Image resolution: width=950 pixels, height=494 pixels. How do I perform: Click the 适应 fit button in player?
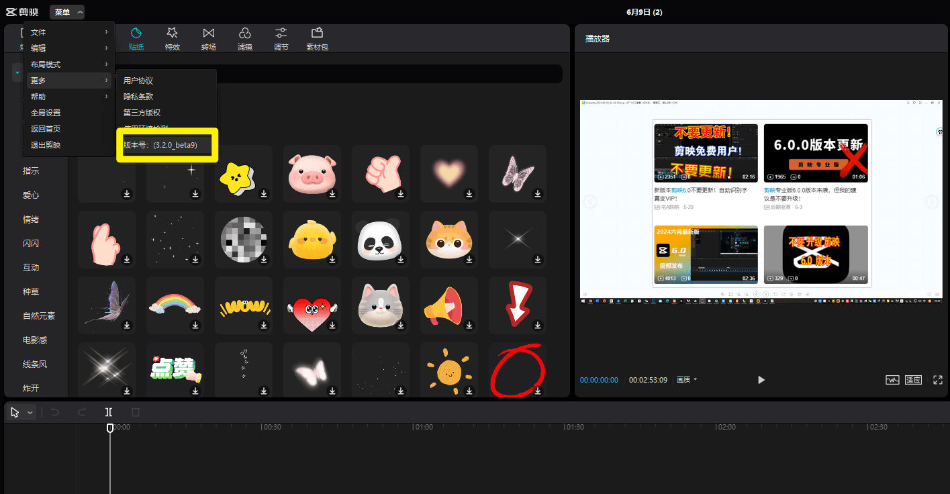click(913, 380)
